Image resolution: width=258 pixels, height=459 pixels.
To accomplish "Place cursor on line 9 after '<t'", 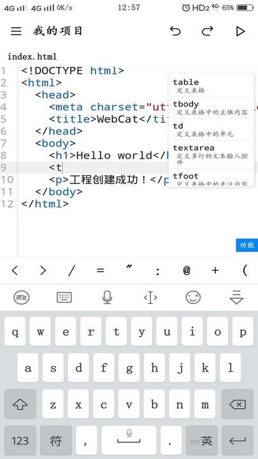I will tap(63, 168).
